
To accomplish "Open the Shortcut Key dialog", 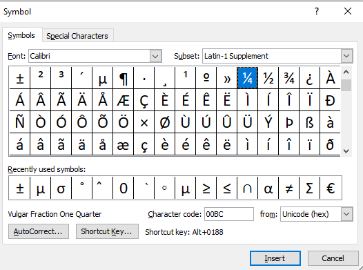I will pyautogui.click(x=107, y=231).
